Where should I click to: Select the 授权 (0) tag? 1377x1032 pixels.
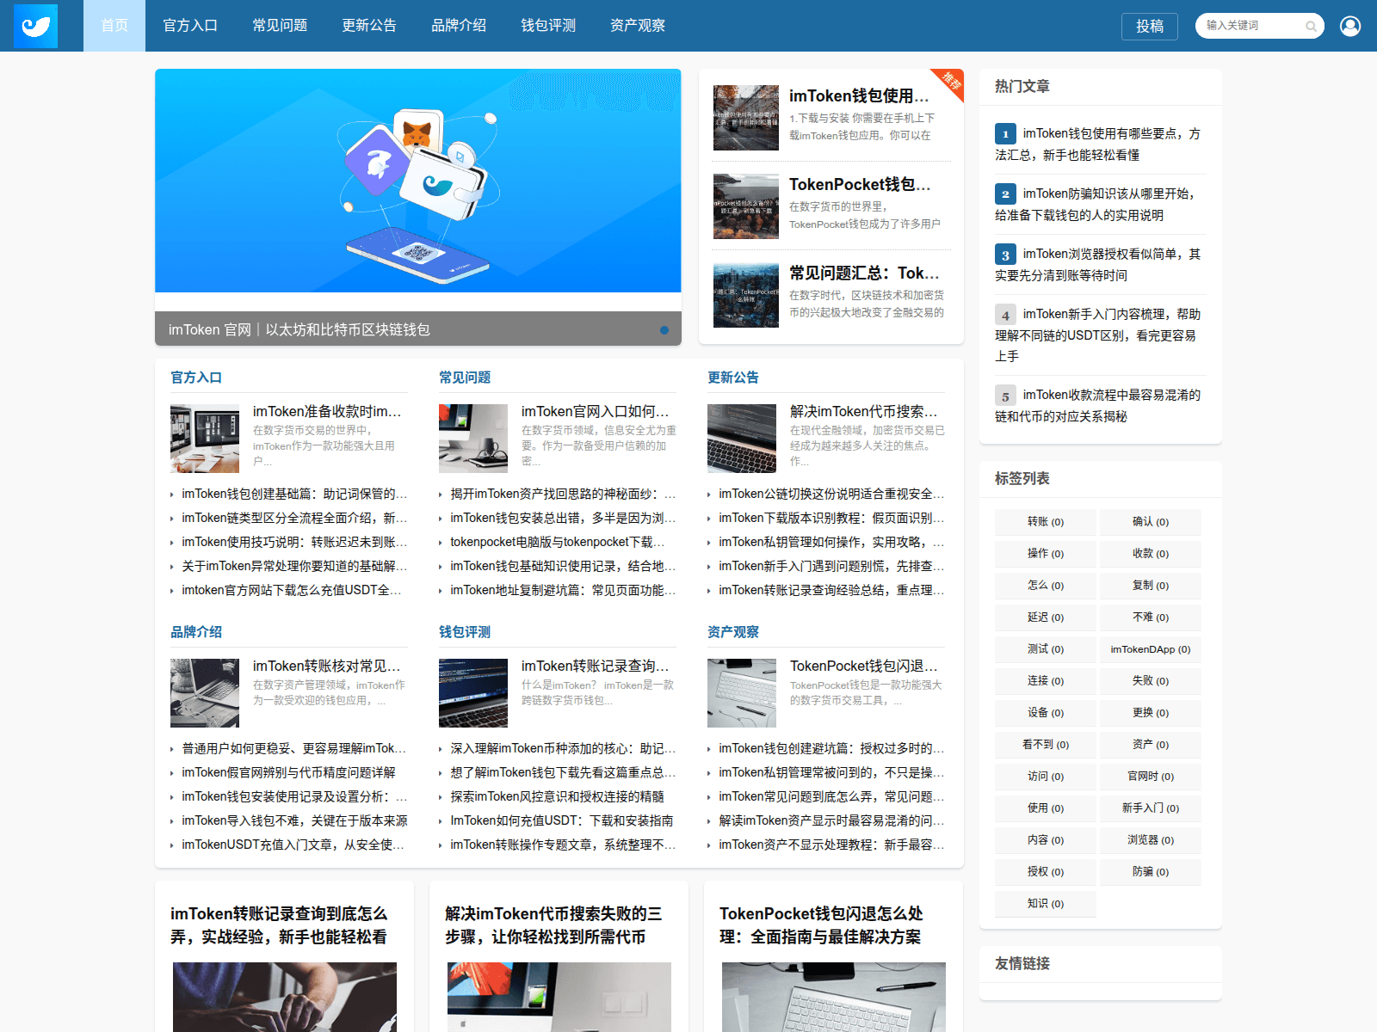pos(1046,872)
